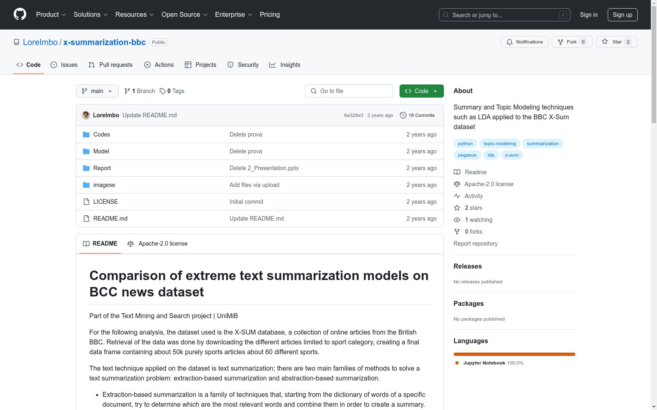Open the GitHub homepage logo

point(20,14)
